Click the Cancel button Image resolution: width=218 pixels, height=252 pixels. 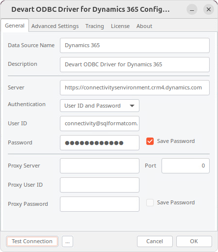click(155, 241)
